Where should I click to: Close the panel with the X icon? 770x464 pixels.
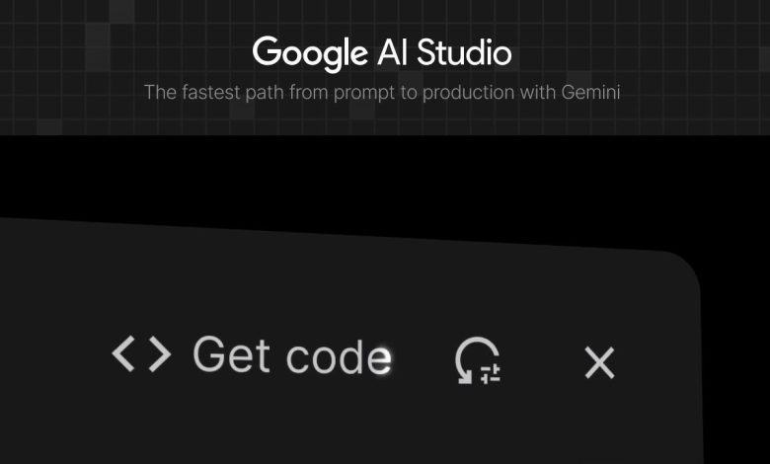coord(599,363)
